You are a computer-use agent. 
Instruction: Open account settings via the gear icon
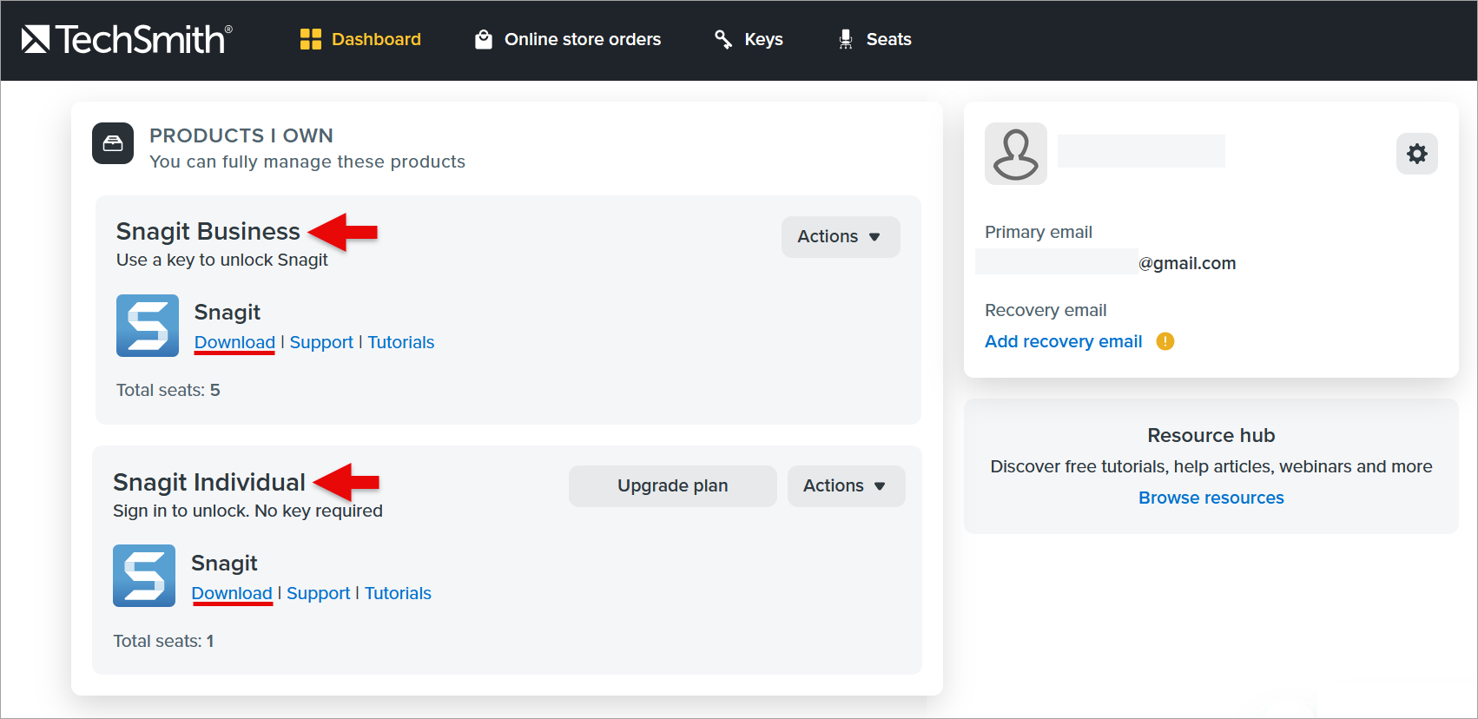1417,154
